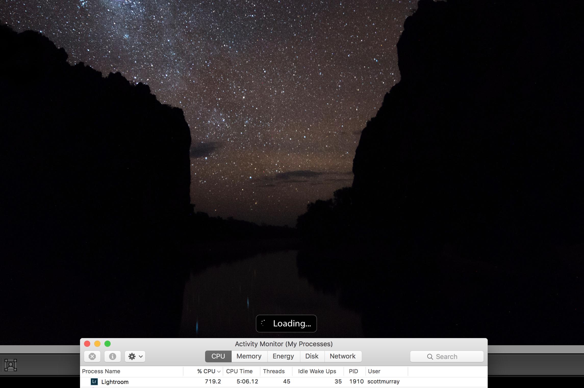The width and height of the screenshot is (584, 388).
Task: Open the gear action menu
Action: pos(135,356)
